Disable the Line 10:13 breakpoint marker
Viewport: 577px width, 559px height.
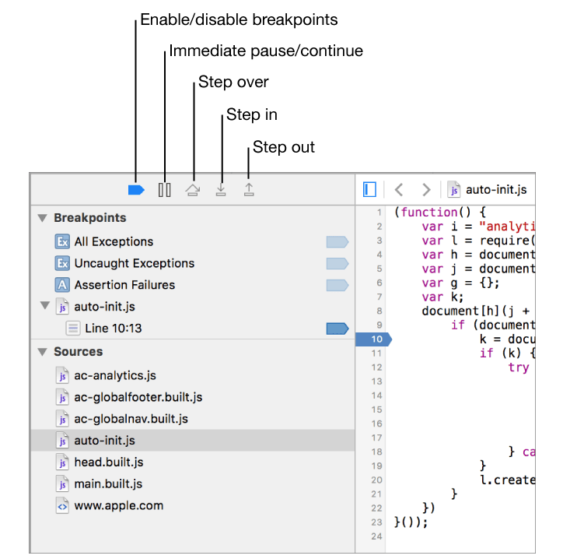[x=337, y=329]
